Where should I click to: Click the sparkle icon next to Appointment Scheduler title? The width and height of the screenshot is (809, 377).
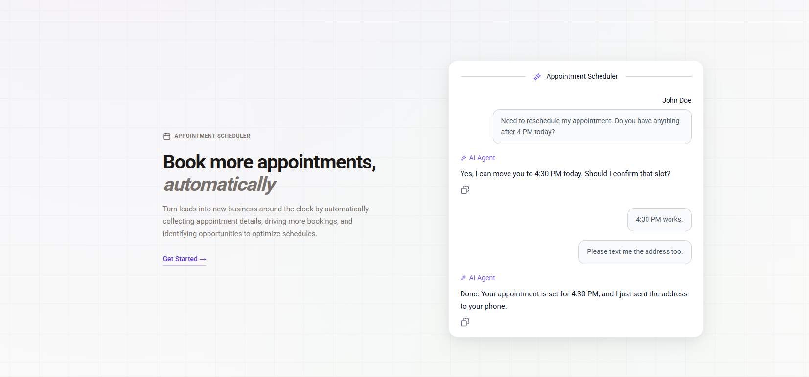coord(537,77)
